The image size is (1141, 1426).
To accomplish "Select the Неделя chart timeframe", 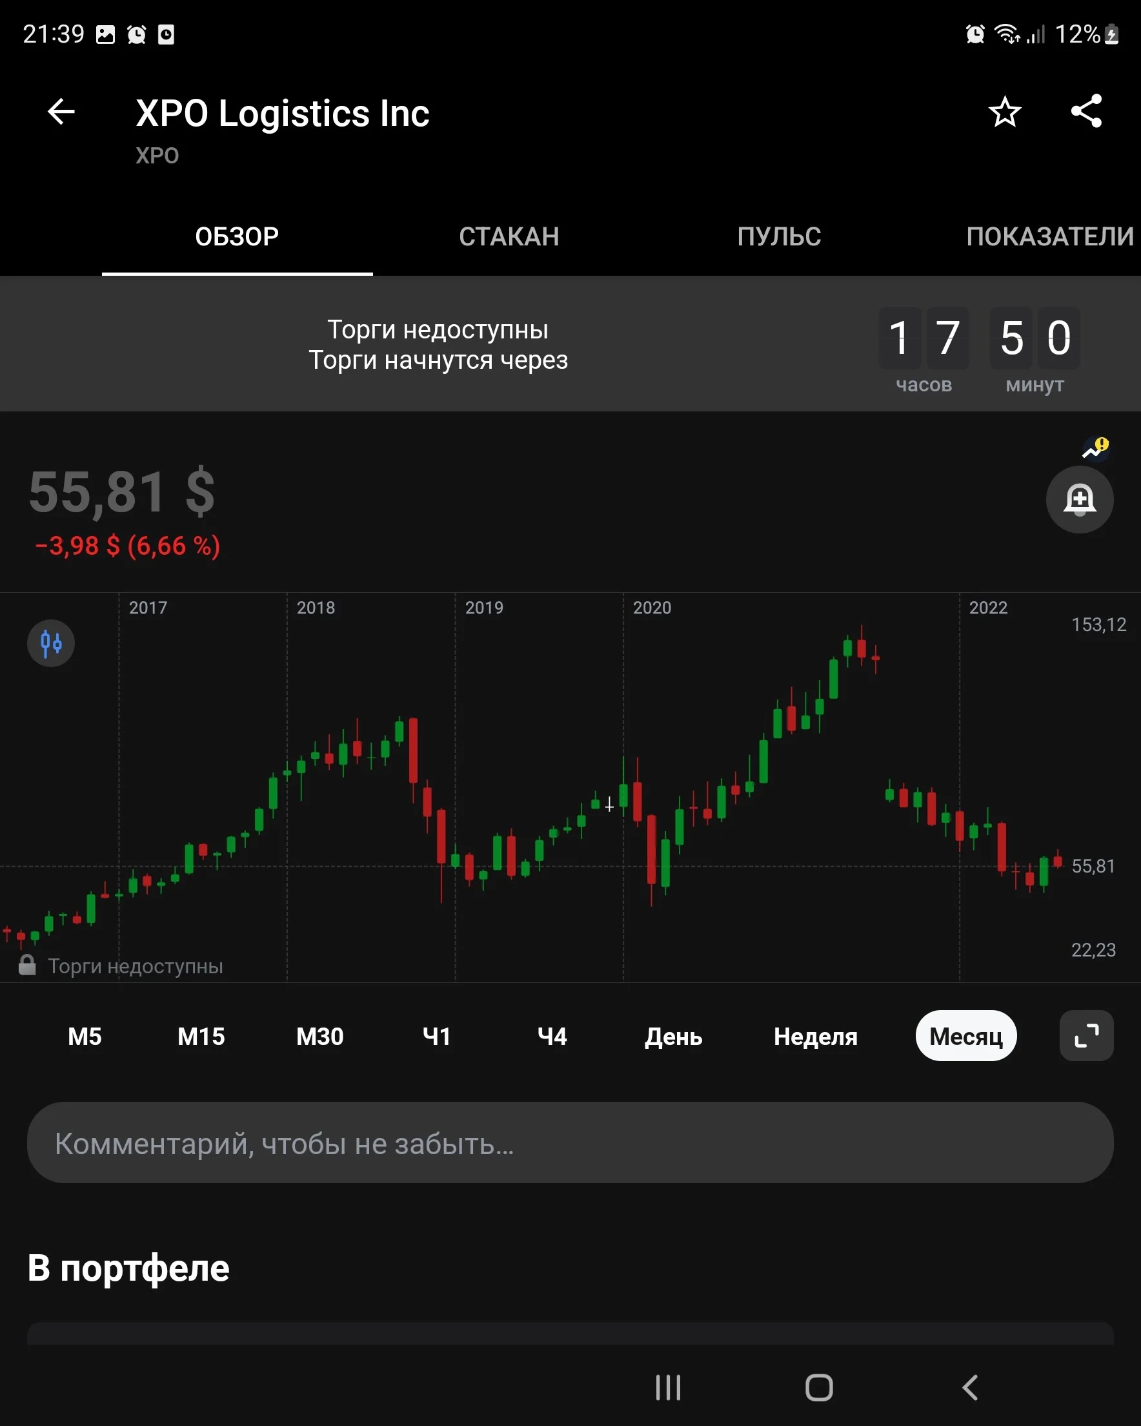I will click(x=816, y=1037).
